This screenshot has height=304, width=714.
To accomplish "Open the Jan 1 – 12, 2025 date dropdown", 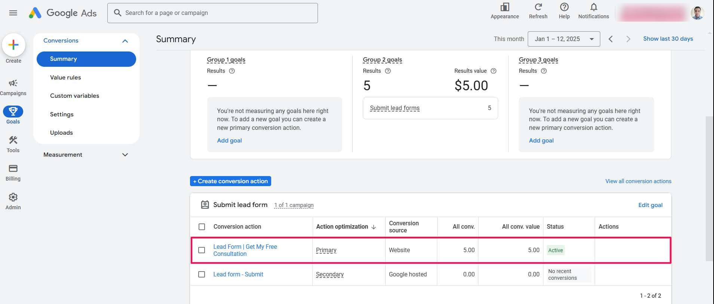I will click(564, 39).
